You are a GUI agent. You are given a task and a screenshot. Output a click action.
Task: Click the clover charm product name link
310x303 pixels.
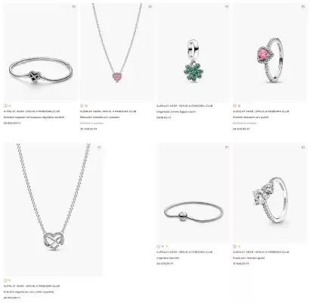tap(176, 111)
